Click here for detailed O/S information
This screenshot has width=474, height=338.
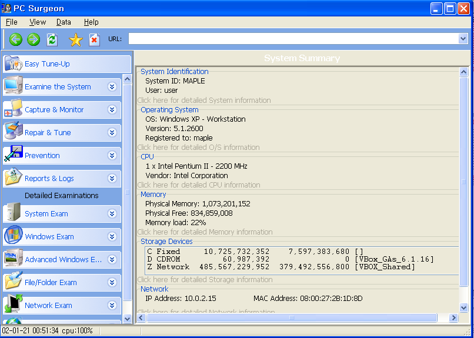coord(198,148)
